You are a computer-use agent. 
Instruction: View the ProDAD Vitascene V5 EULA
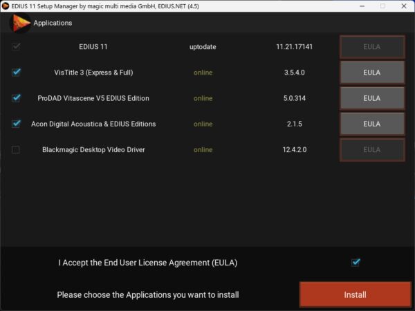pos(371,98)
